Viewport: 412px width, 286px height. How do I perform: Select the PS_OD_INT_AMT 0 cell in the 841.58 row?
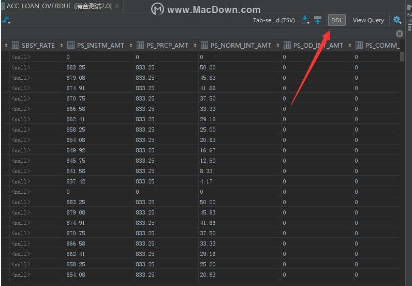(x=317, y=171)
